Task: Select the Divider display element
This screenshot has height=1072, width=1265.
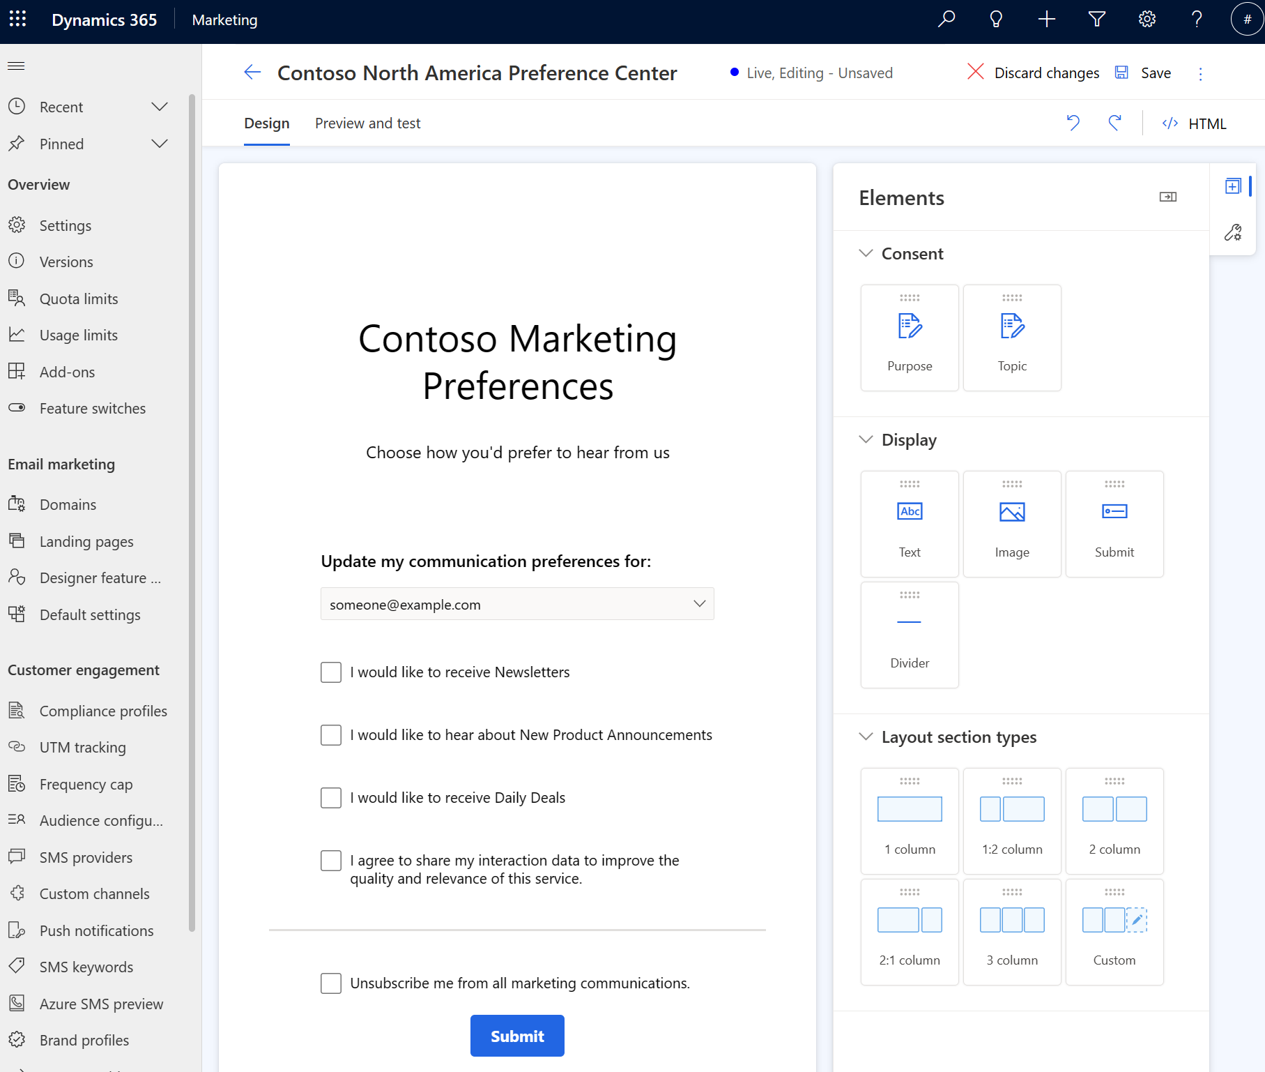Action: coord(910,635)
